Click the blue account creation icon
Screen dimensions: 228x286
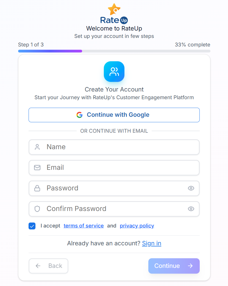tap(114, 71)
